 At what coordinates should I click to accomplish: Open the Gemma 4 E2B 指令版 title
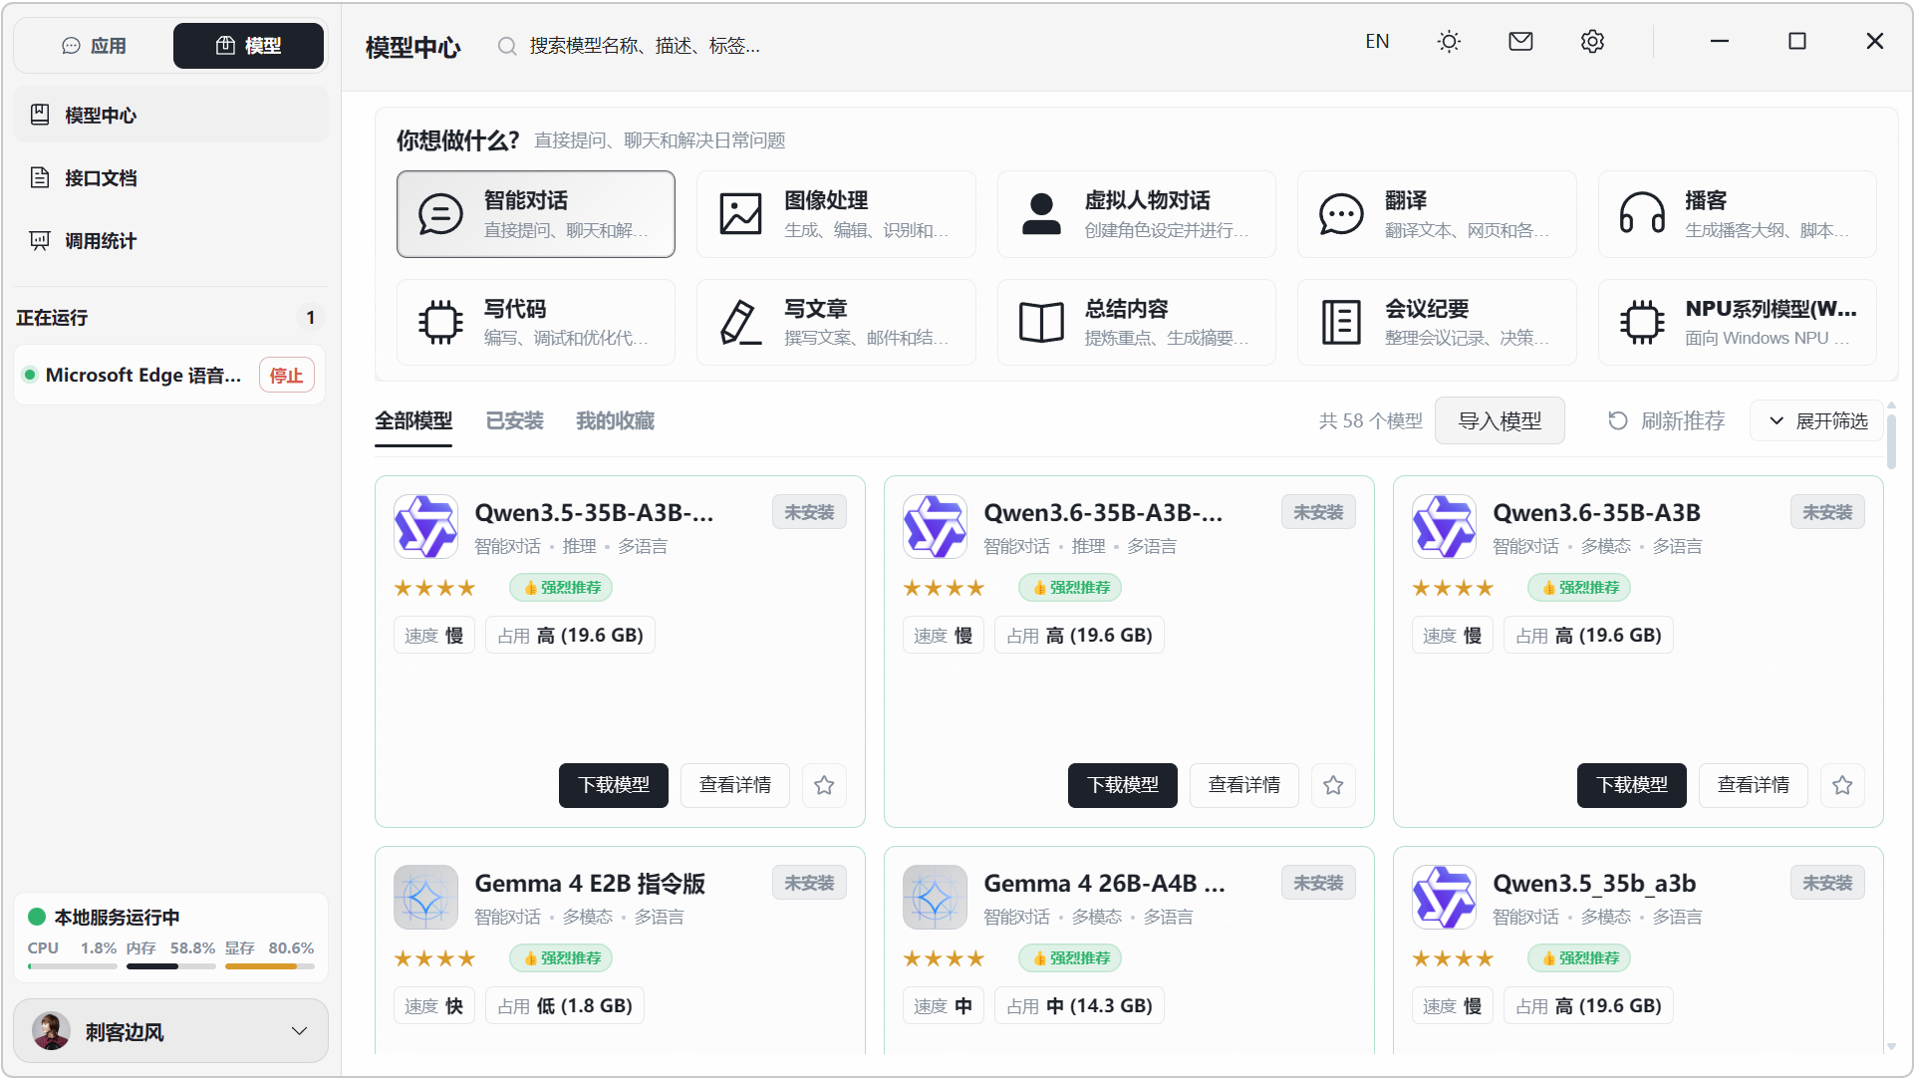coord(590,883)
